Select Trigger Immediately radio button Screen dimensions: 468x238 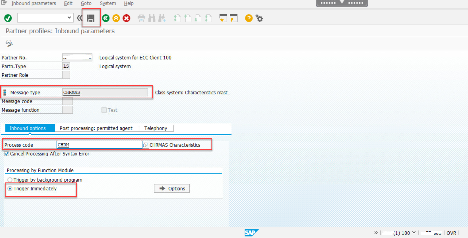pos(10,189)
